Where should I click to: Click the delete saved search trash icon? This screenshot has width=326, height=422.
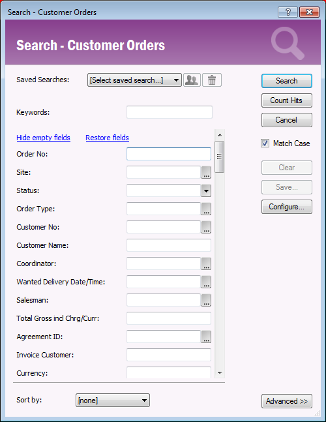[212, 80]
